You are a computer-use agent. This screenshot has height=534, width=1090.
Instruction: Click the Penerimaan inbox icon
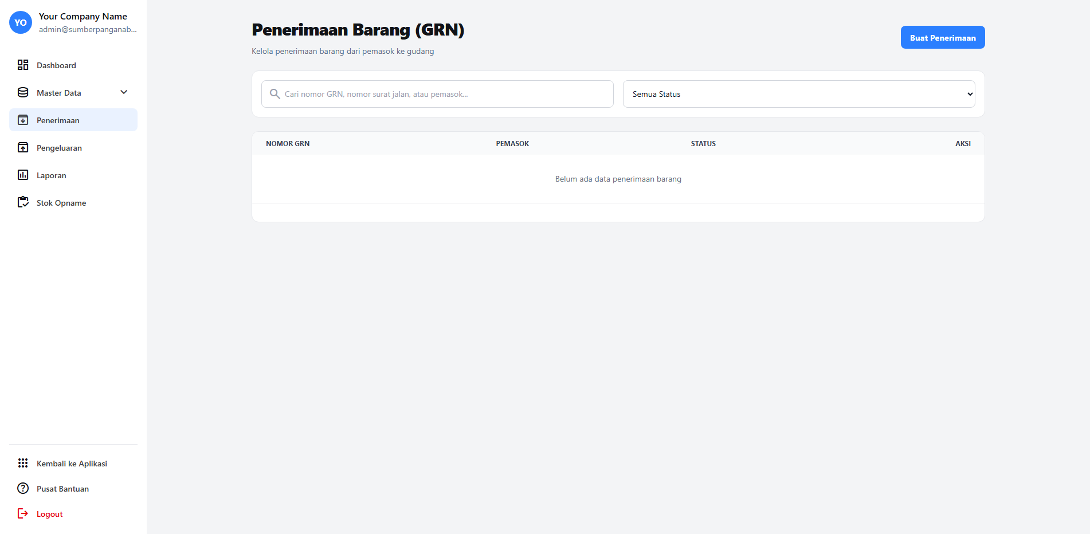click(23, 120)
